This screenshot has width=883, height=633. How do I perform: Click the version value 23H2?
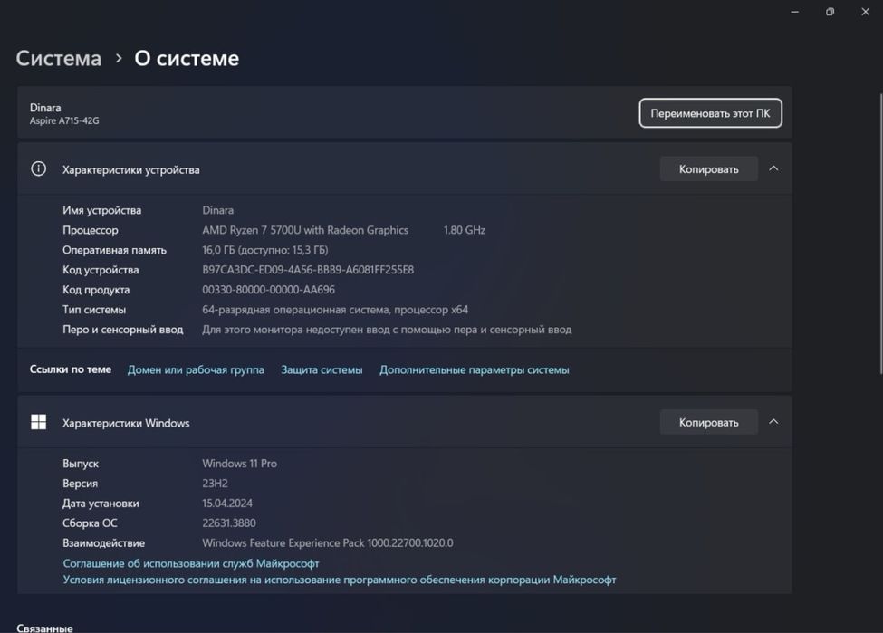(x=216, y=484)
